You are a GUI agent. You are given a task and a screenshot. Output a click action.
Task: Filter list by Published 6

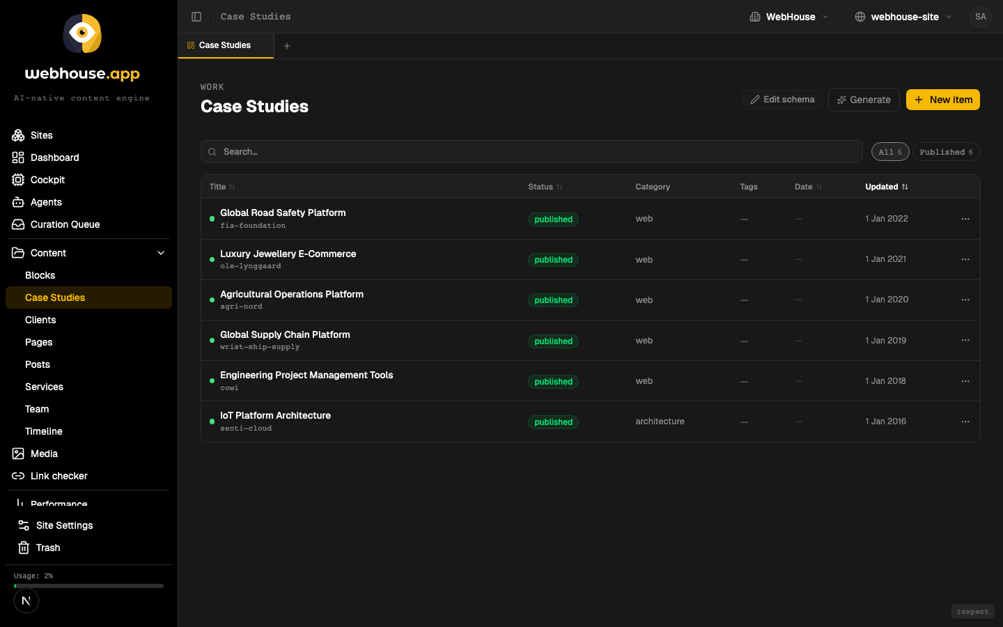946,152
